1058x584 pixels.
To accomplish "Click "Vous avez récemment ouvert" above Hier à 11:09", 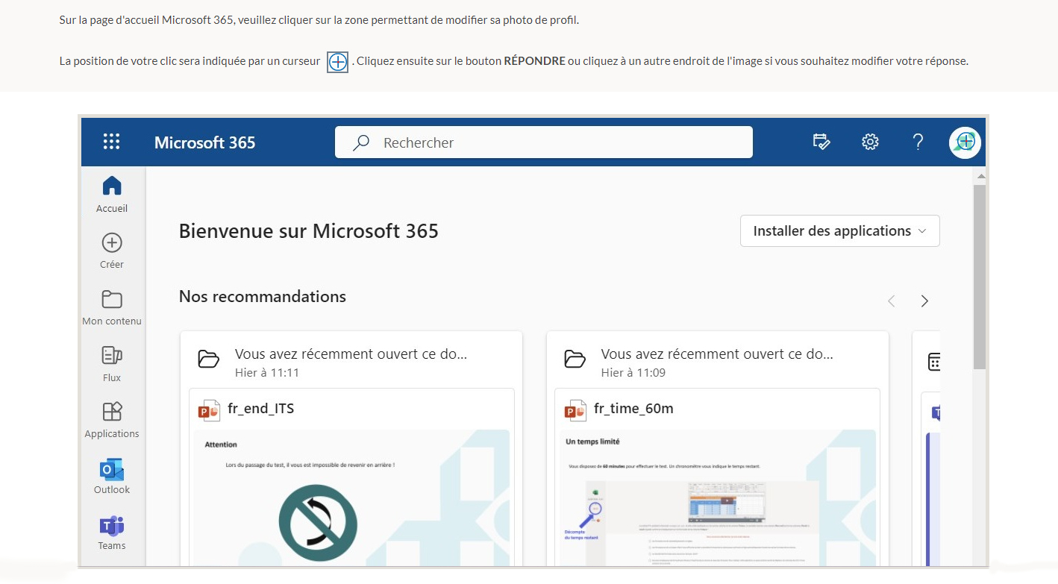I will (x=718, y=354).
